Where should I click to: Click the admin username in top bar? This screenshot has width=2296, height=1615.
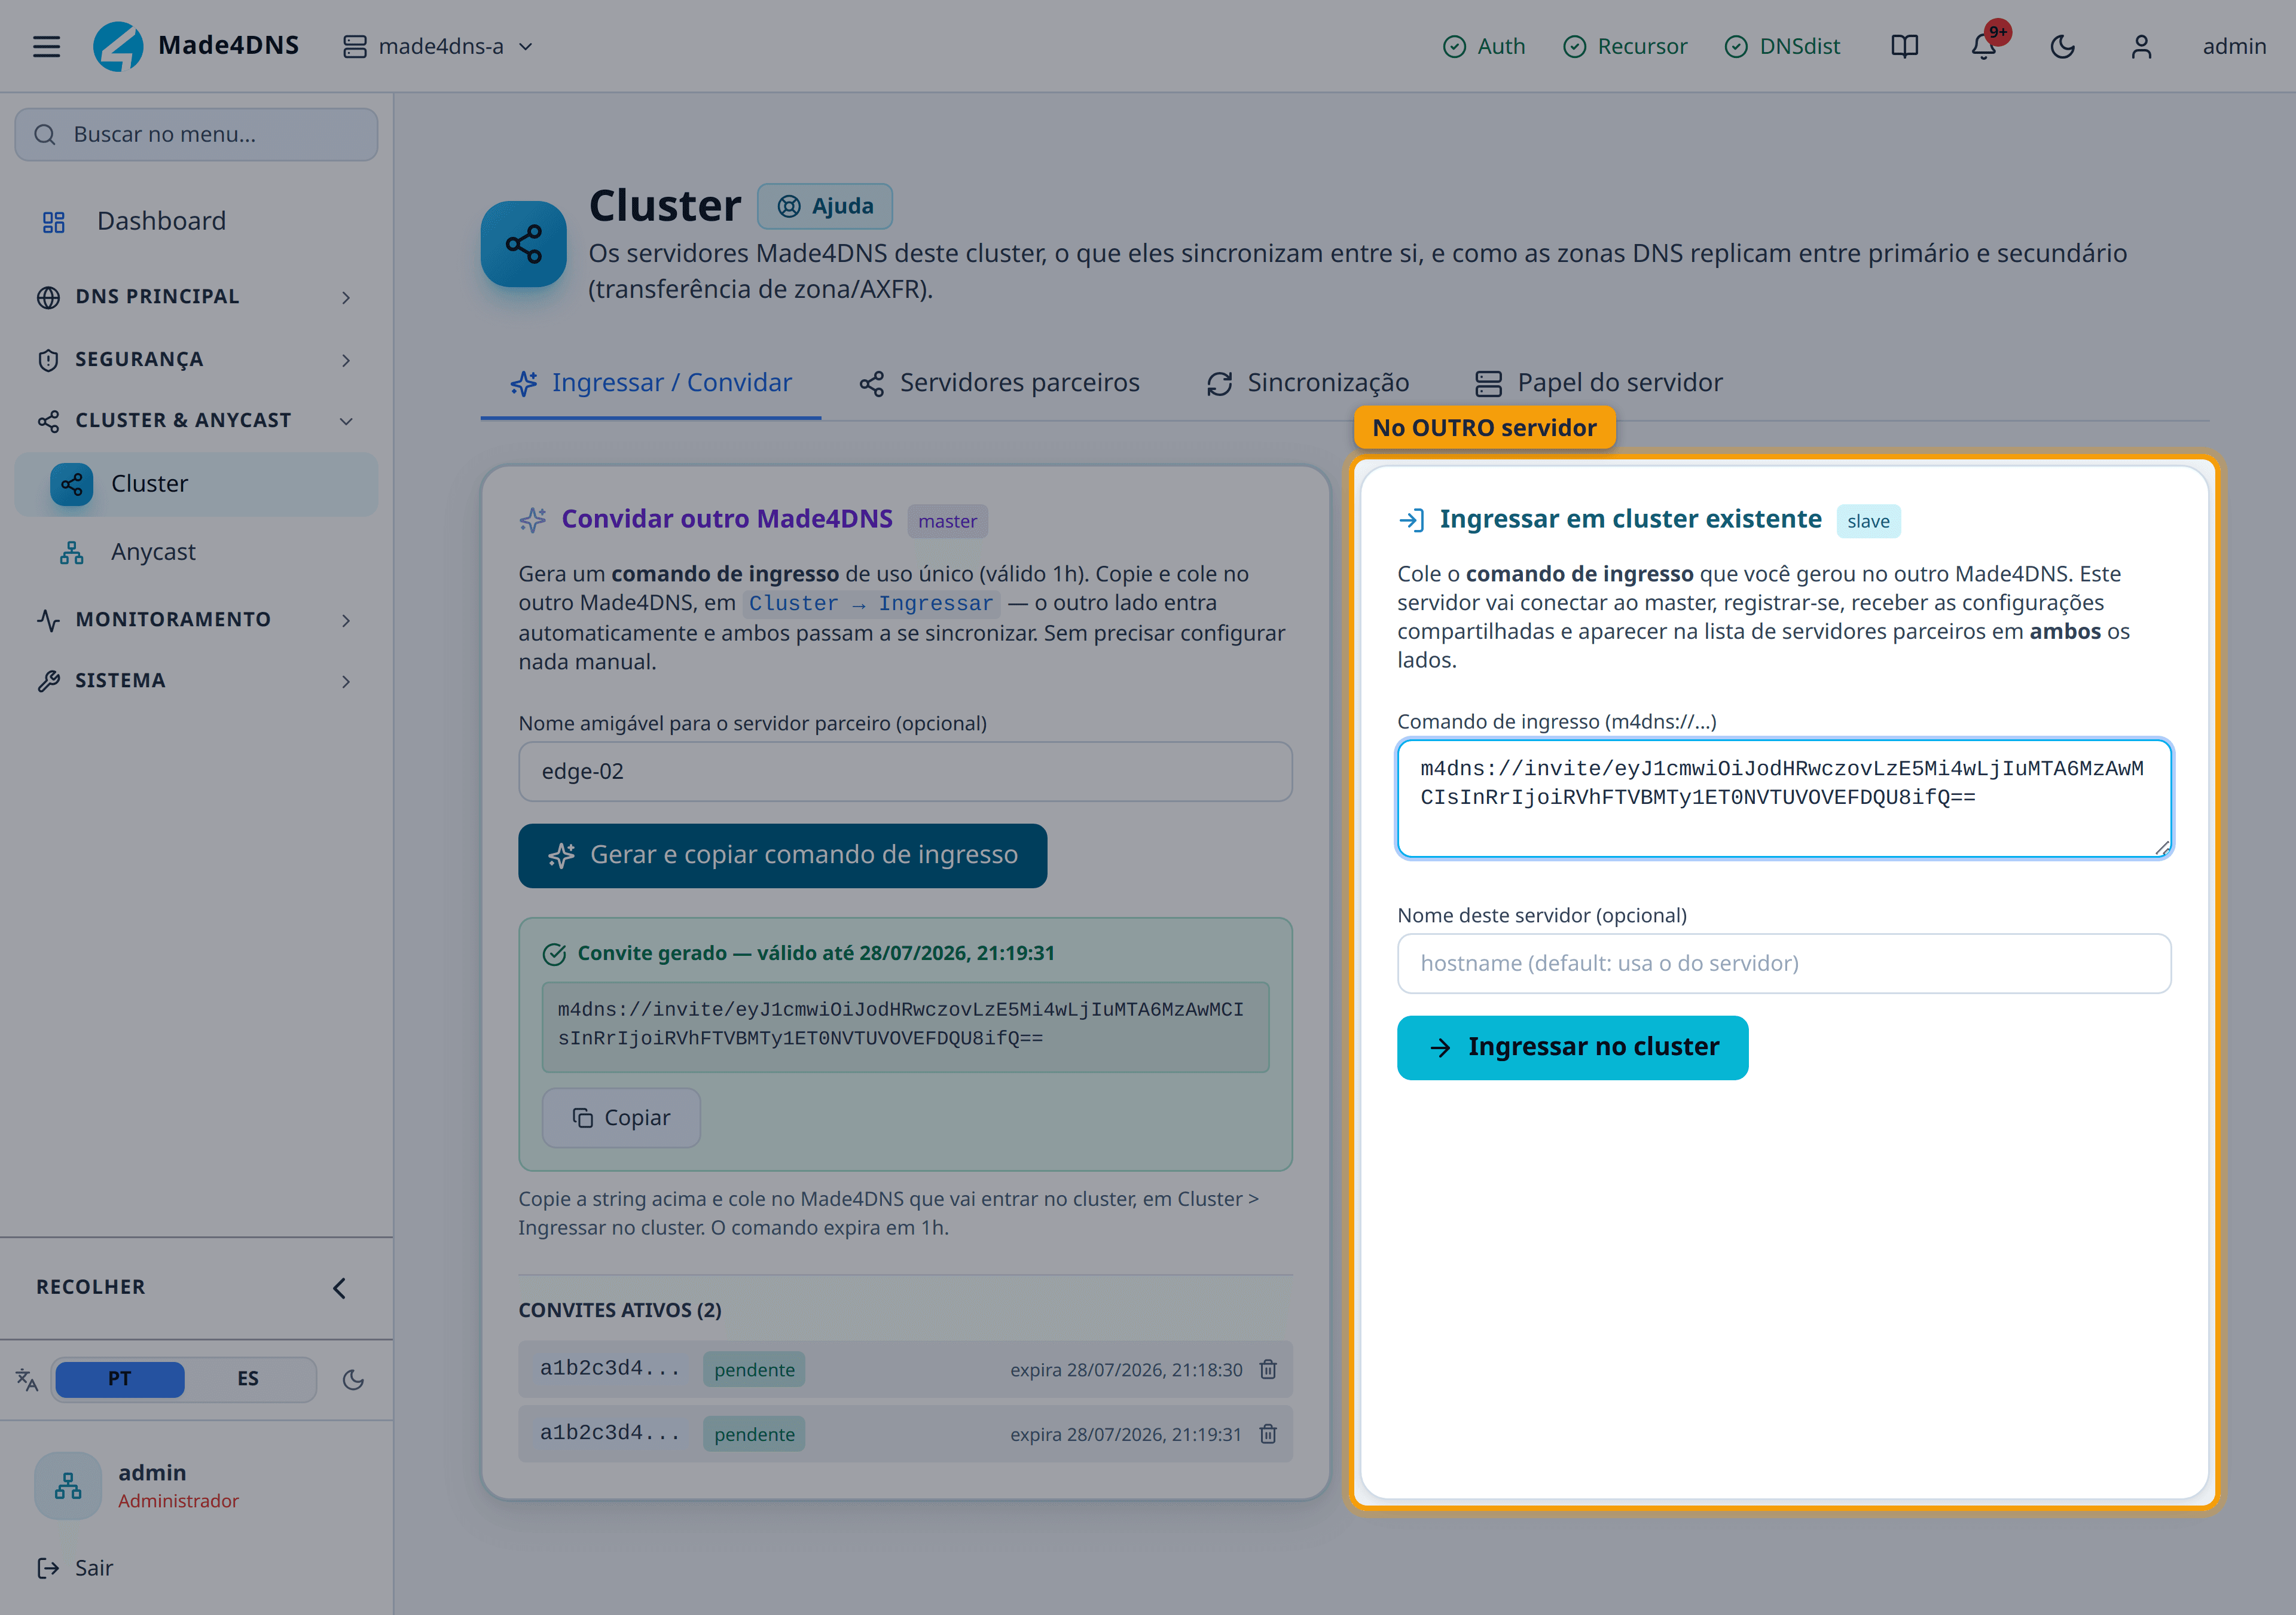[2234, 47]
